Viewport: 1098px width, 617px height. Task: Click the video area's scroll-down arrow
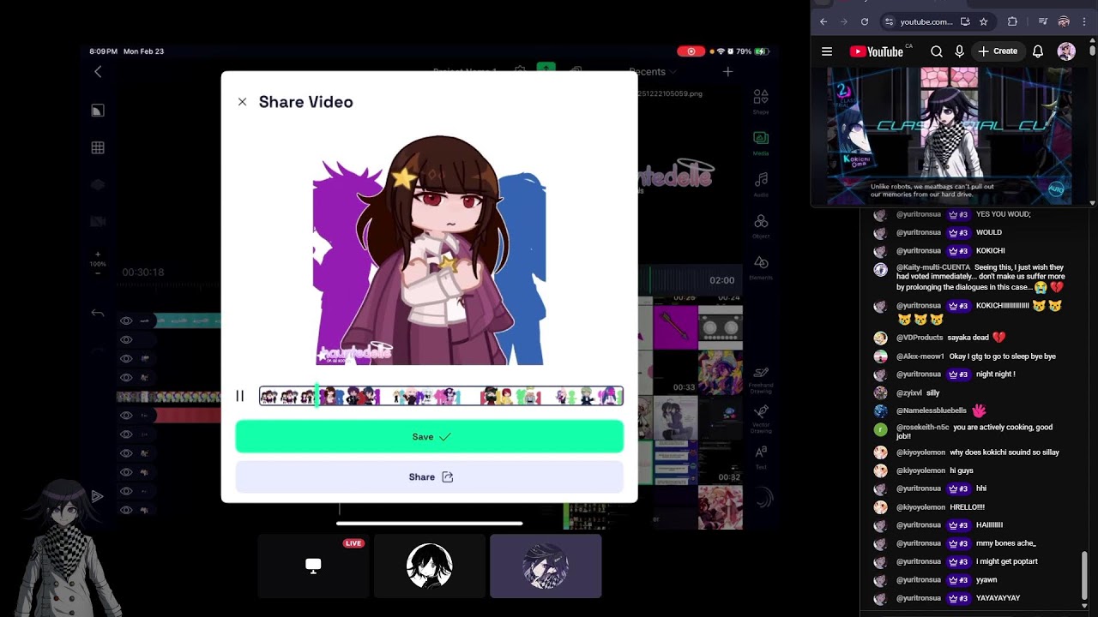click(x=1092, y=203)
